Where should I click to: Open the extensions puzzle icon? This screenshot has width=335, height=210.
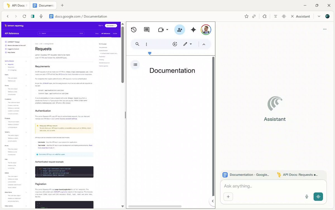265,16
